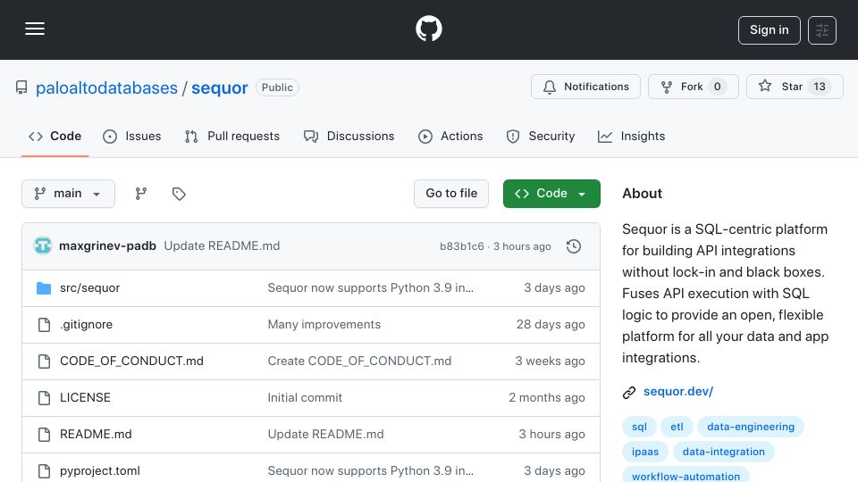The image size is (858, 482).
Task: Open the .gitignore file
Action: click(86, 325)
